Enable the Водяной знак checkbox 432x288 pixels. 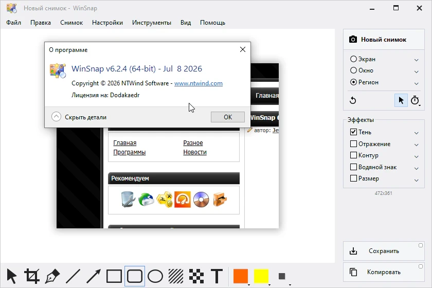(x=353, y=167)
